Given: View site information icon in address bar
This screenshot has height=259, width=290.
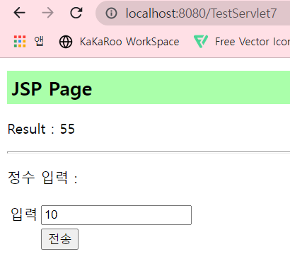Looking at the screenshot, I should click(x=111, y=13).
